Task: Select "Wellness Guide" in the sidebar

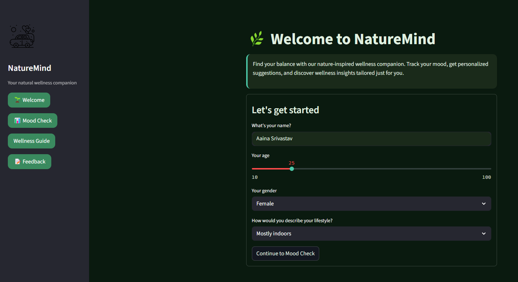Action: (31, 141)
